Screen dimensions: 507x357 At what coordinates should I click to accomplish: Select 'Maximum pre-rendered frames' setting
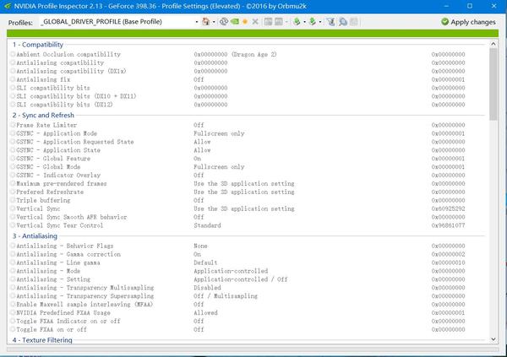pos(248,183)
